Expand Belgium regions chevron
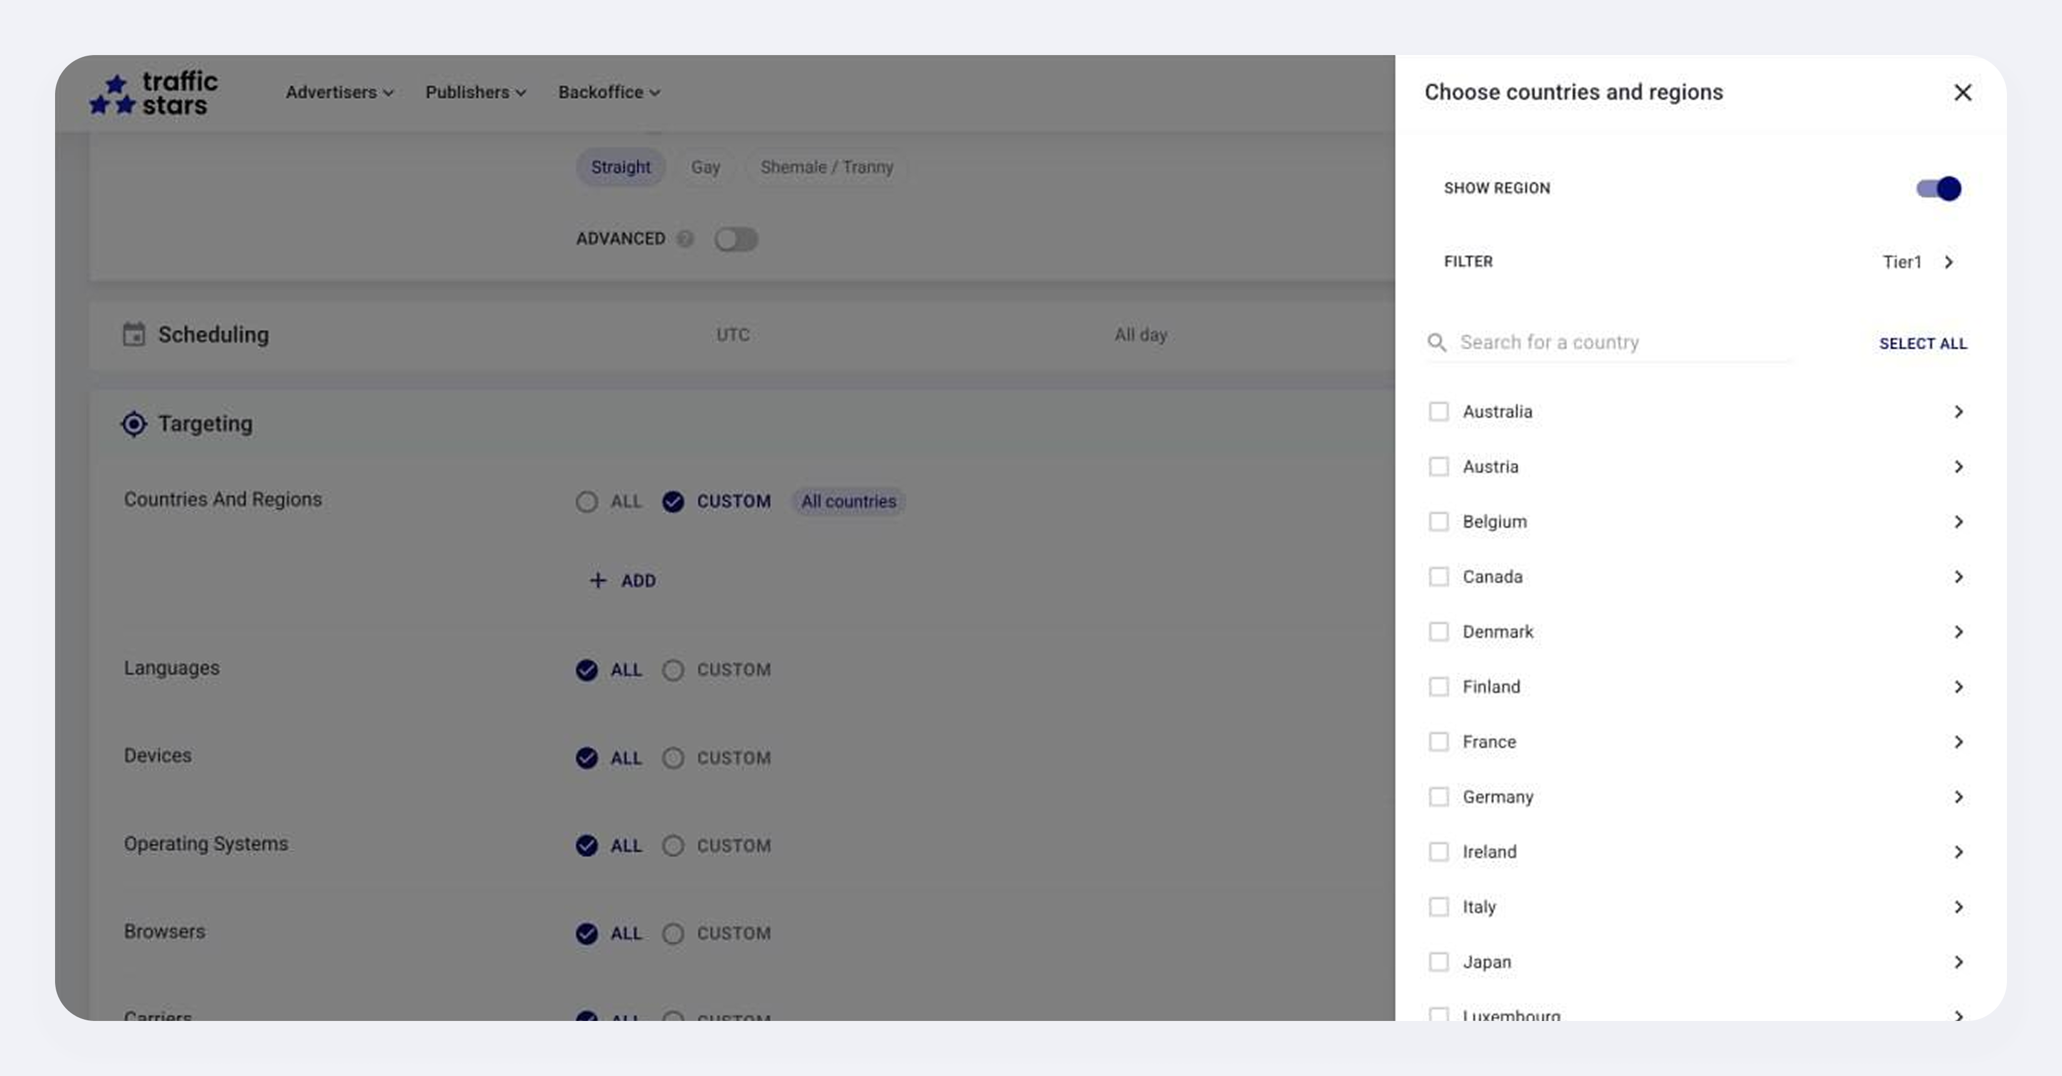This screenshot has height=1076, width=2062. (x=1958, y=522)
